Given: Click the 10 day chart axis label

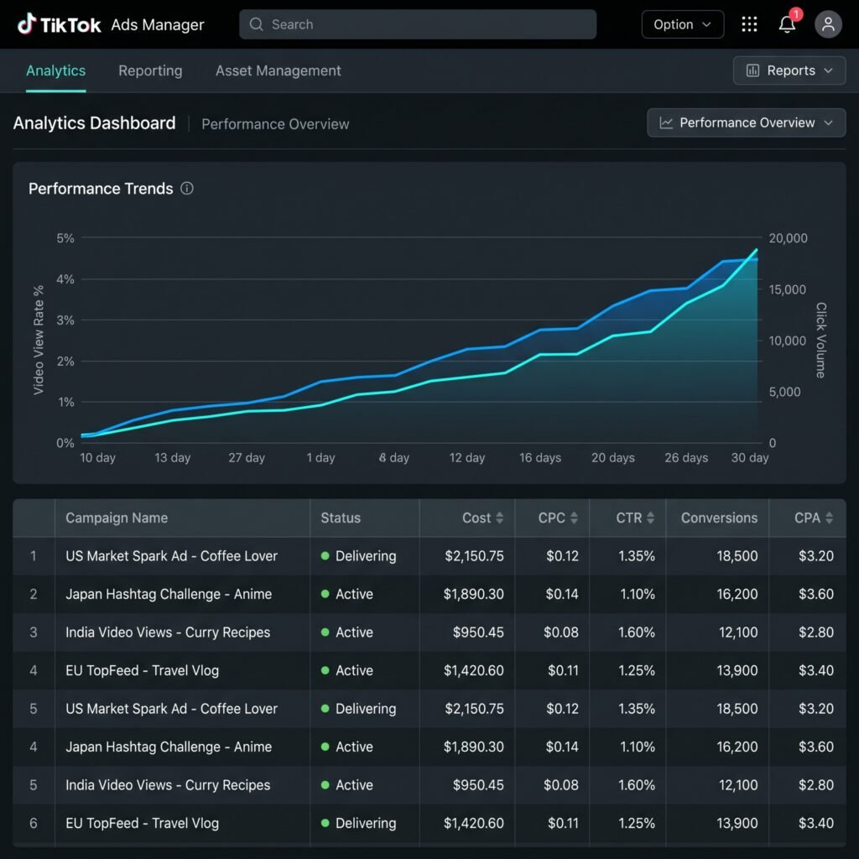Looking at the screenshot, I should tap(97, 457).
